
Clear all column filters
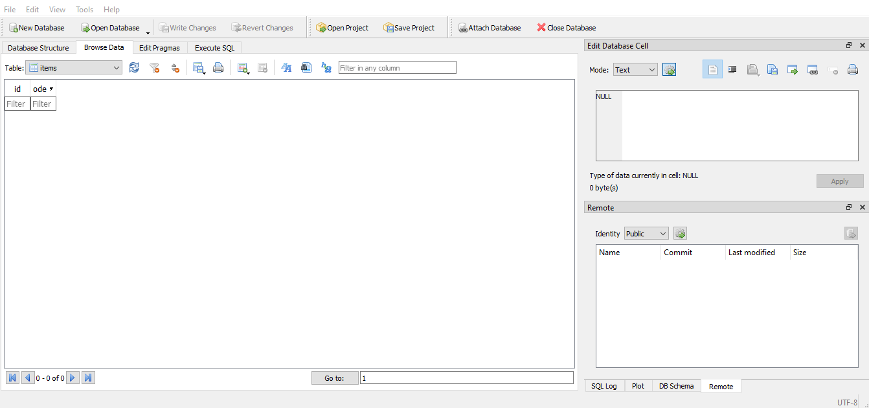click(x=154, y=67)
